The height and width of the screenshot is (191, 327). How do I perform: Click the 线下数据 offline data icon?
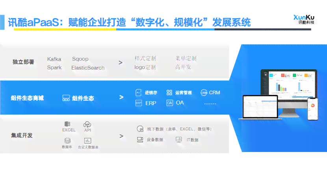point(140,129)
